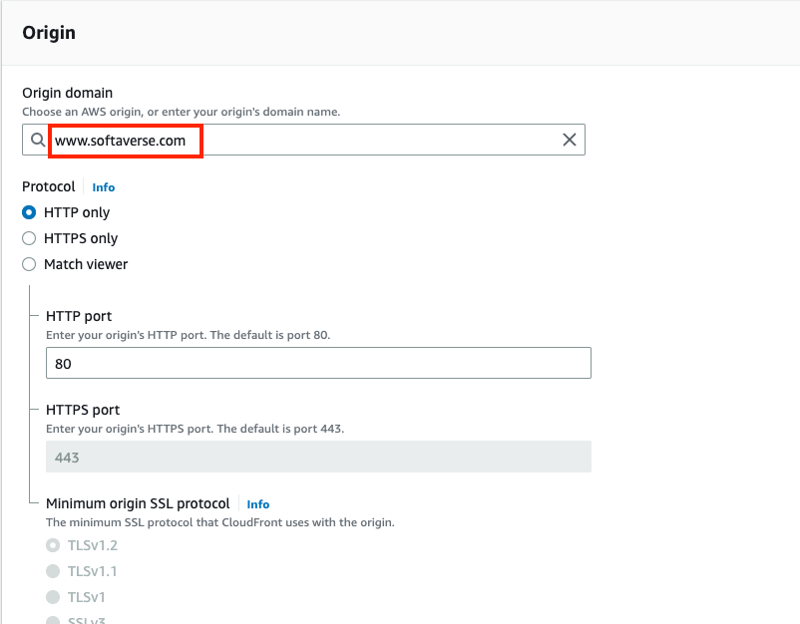The width and height of the screenshot is (800, 624).
Task: Click the search magnifier icon in origin domain field
Action: click(38, 140)
